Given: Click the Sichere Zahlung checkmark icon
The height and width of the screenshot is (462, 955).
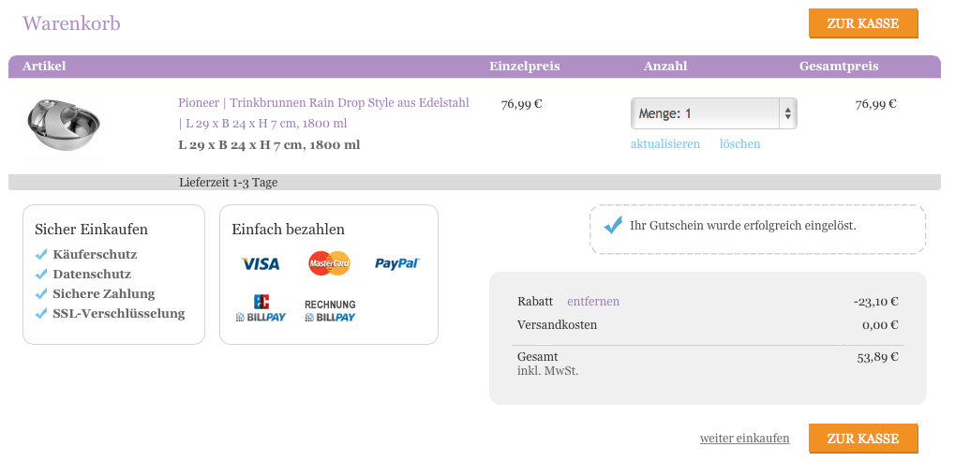Looking at the screenshot, I should tap(41, 294).
